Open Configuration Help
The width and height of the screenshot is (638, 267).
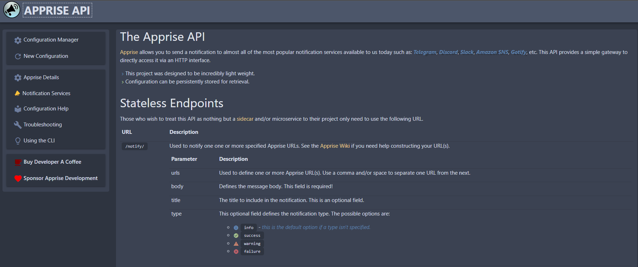click(x=46, y=109)
